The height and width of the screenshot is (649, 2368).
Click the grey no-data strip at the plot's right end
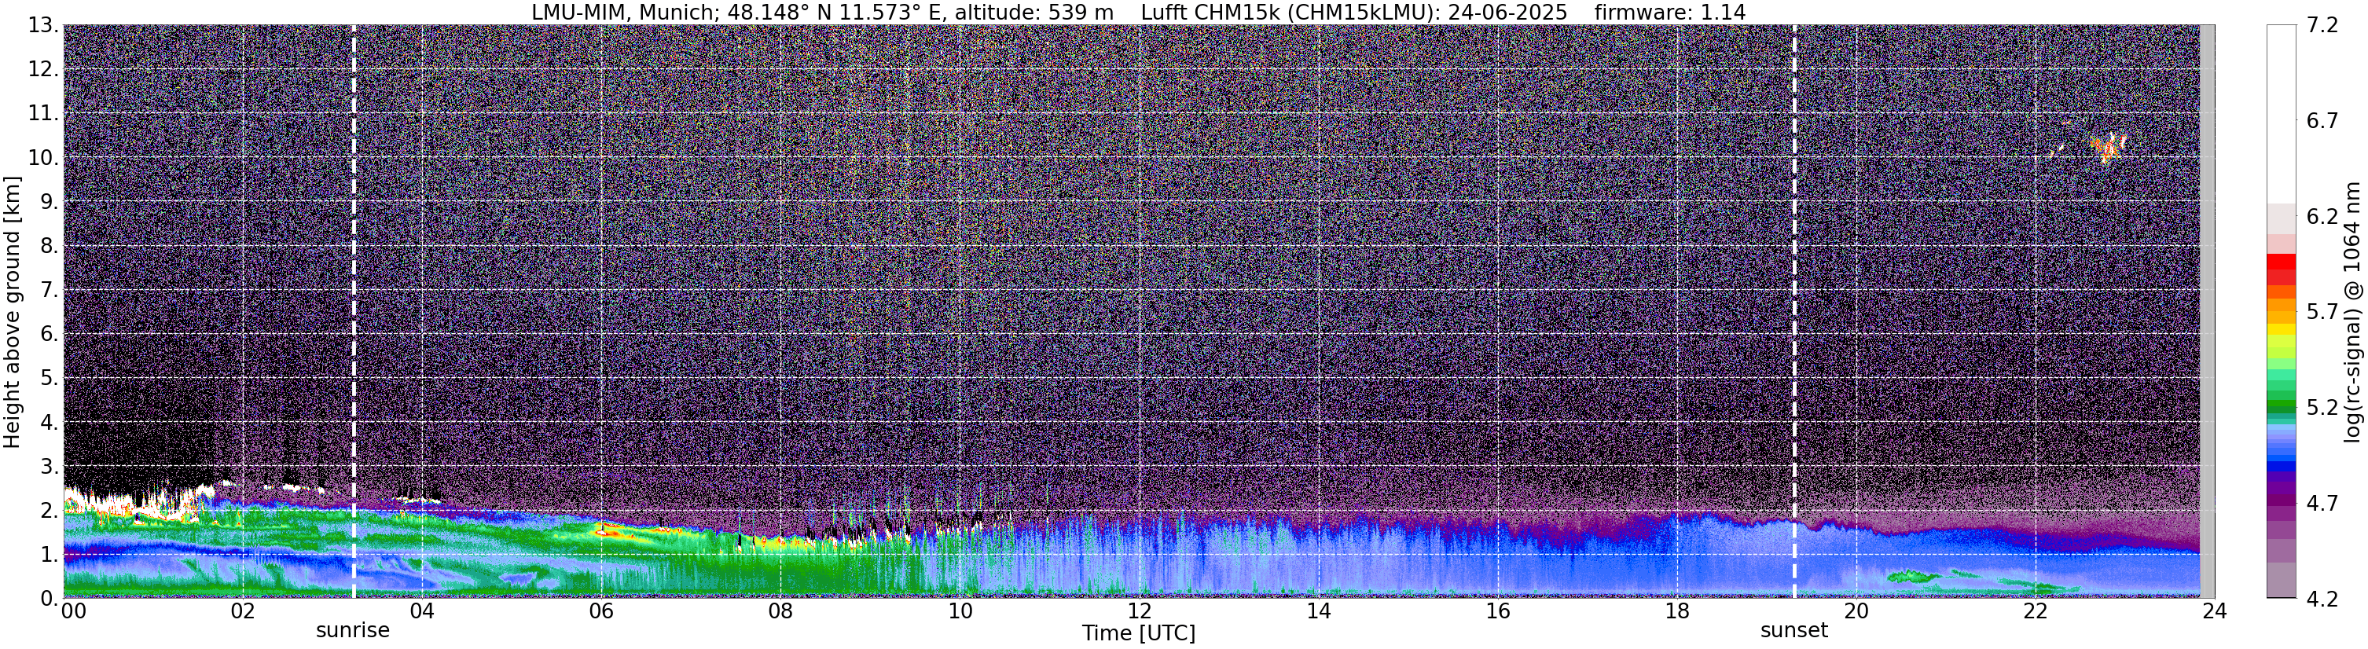[x=2207, y=312]
